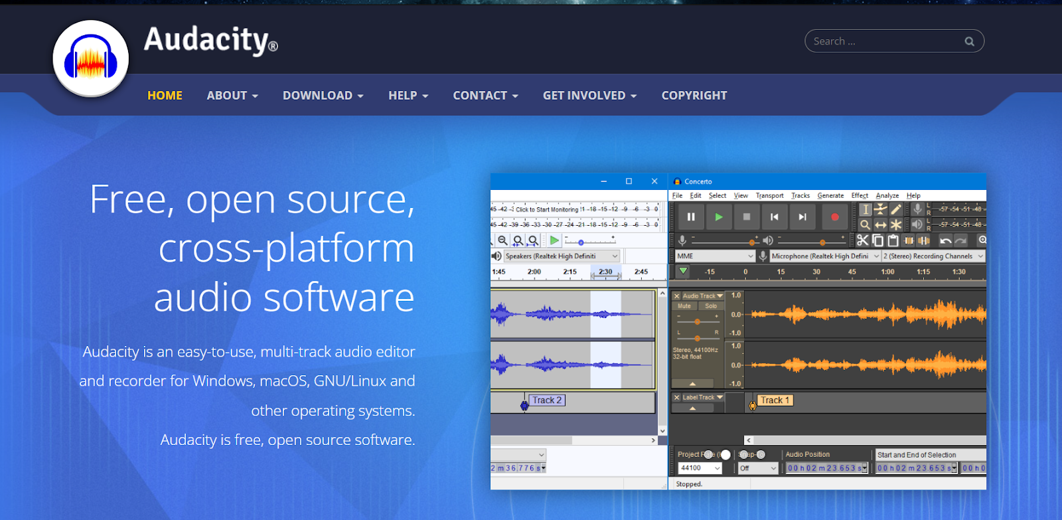The height and width of the screenshot is (520, 1062).
Task: Click the Play-at-Speed green arrow in light window
Action: pos(554,240)
